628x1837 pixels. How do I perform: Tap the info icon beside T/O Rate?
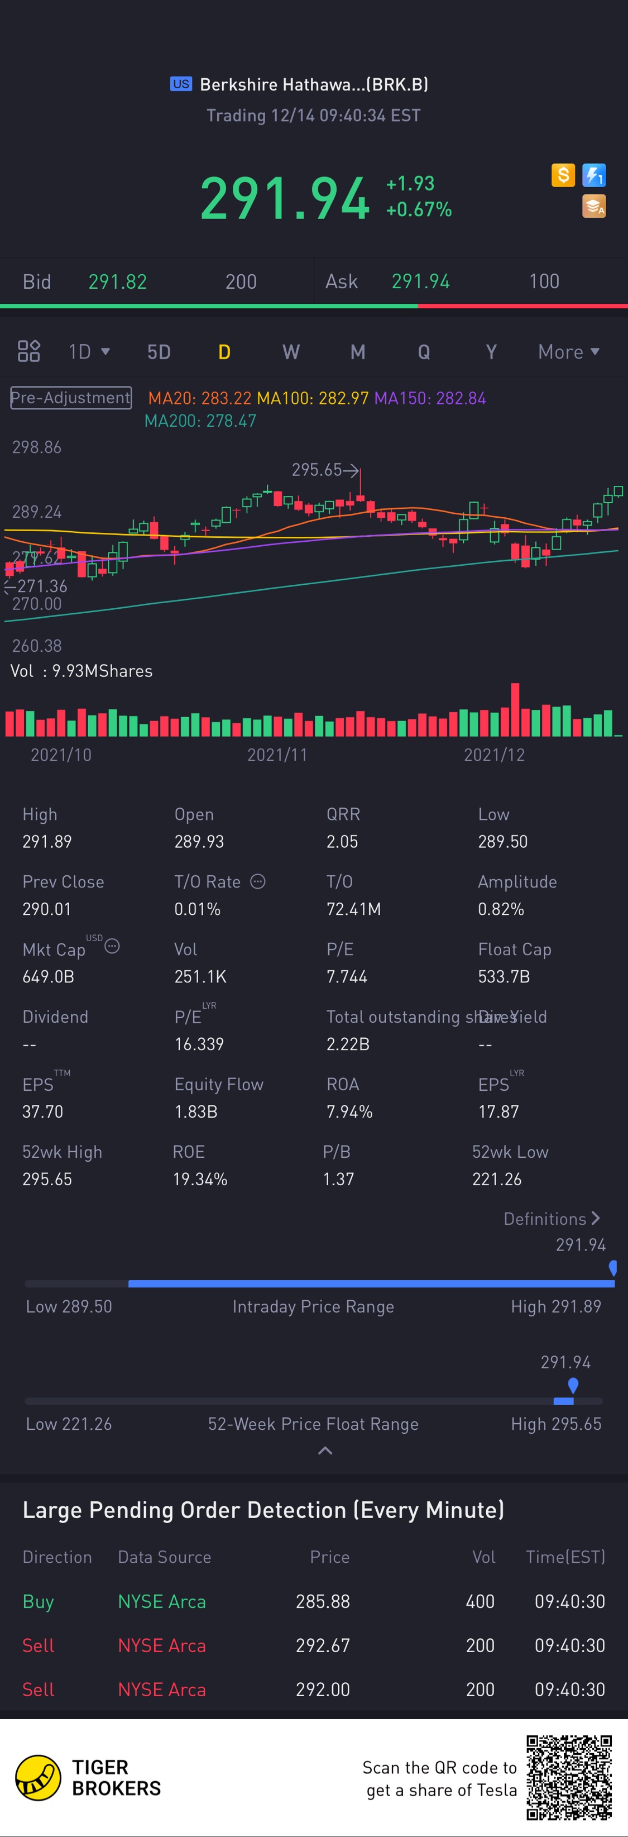pos(258,881)
